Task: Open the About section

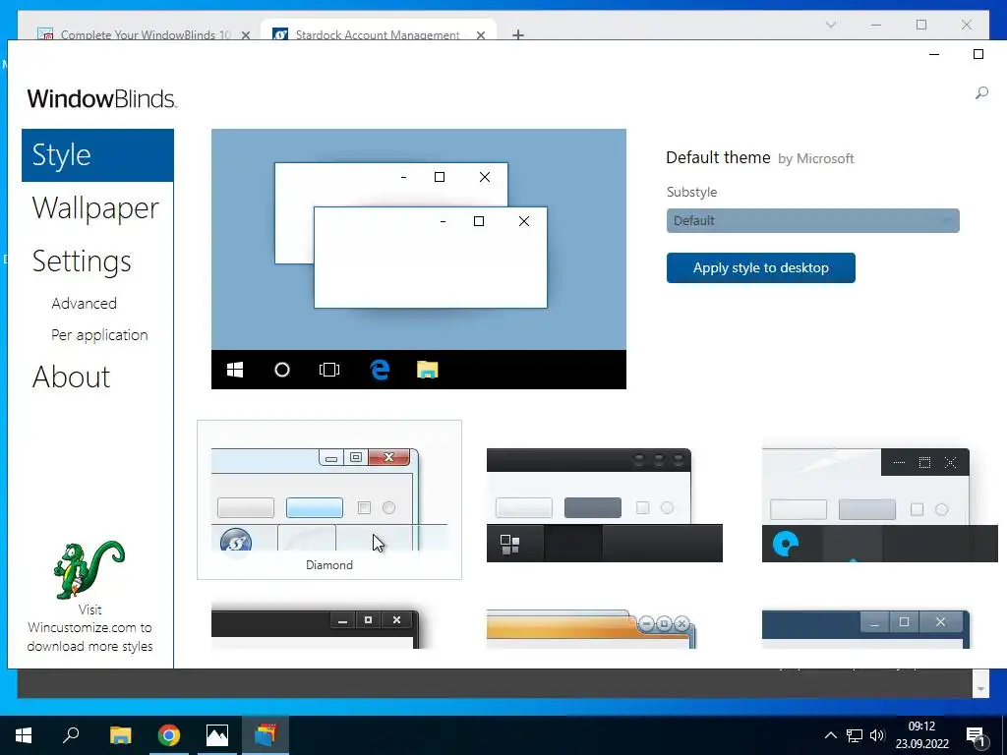Action: (x=71, y=377)
